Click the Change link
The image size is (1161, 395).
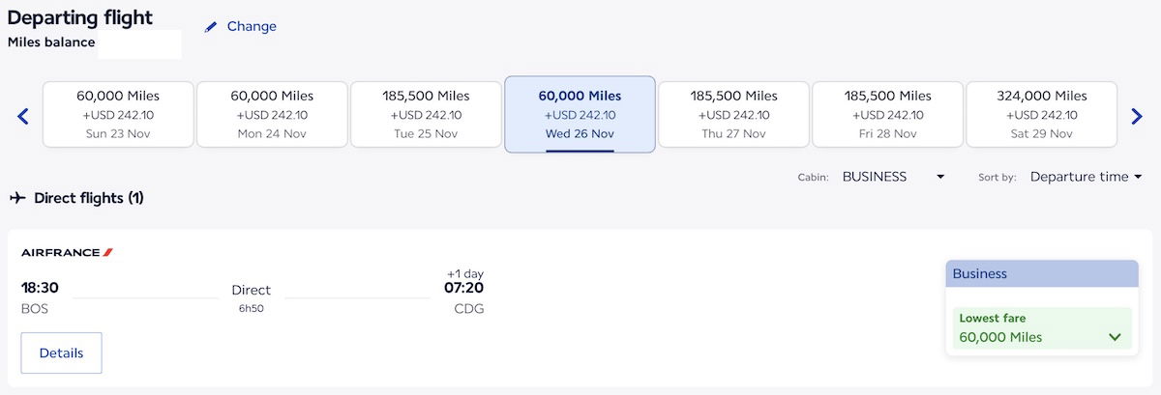(x=252, y=27)
